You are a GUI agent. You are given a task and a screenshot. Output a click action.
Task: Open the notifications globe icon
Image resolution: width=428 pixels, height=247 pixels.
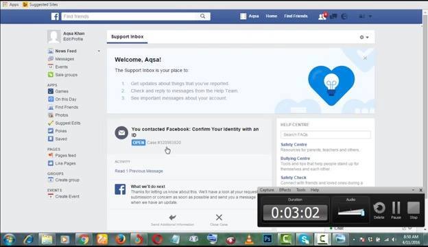[x=344, y=16]
